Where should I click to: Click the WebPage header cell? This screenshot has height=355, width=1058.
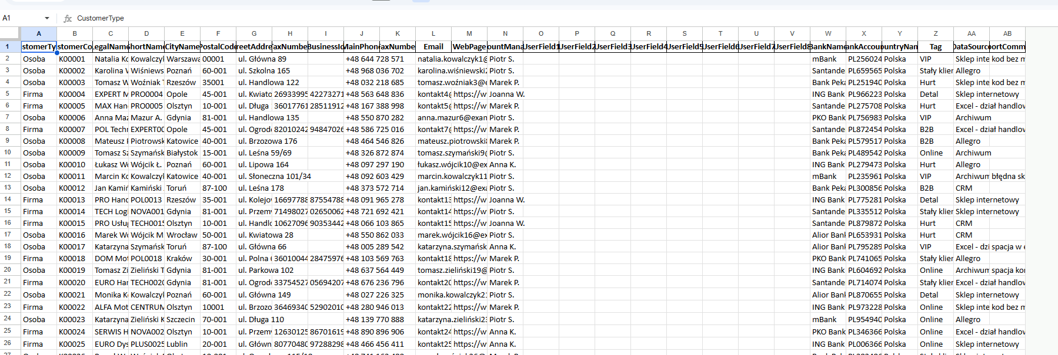[x=469, y=46]
